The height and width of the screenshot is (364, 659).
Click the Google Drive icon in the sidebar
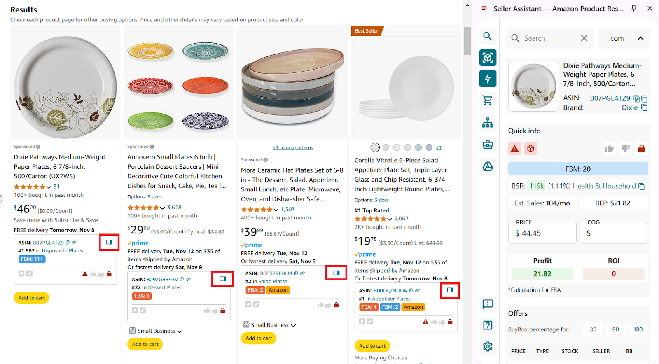pos(488,167)
